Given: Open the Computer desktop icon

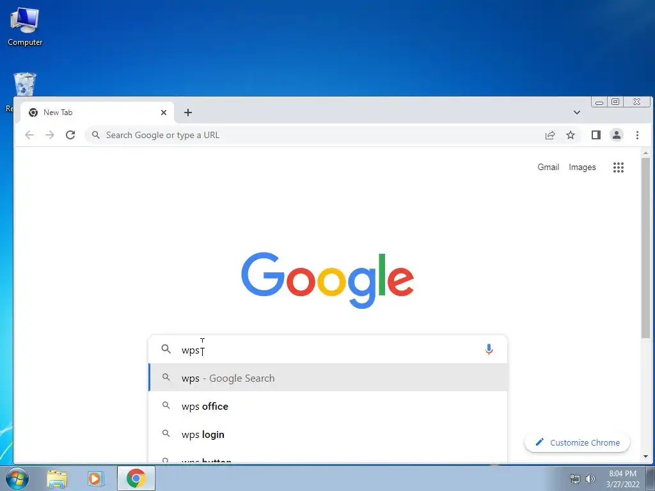Looking at the screenshot, I should point(25,26).
